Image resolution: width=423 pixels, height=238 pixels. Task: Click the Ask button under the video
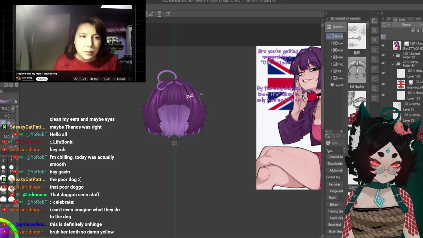point(106,79)
